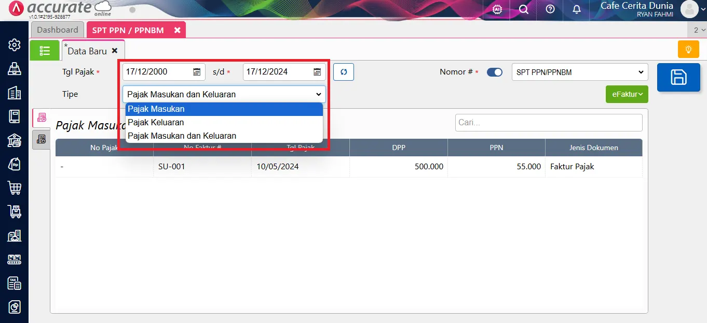Select the TAX document icon in the sidebar
707x323 pixels.
(14, 283)
